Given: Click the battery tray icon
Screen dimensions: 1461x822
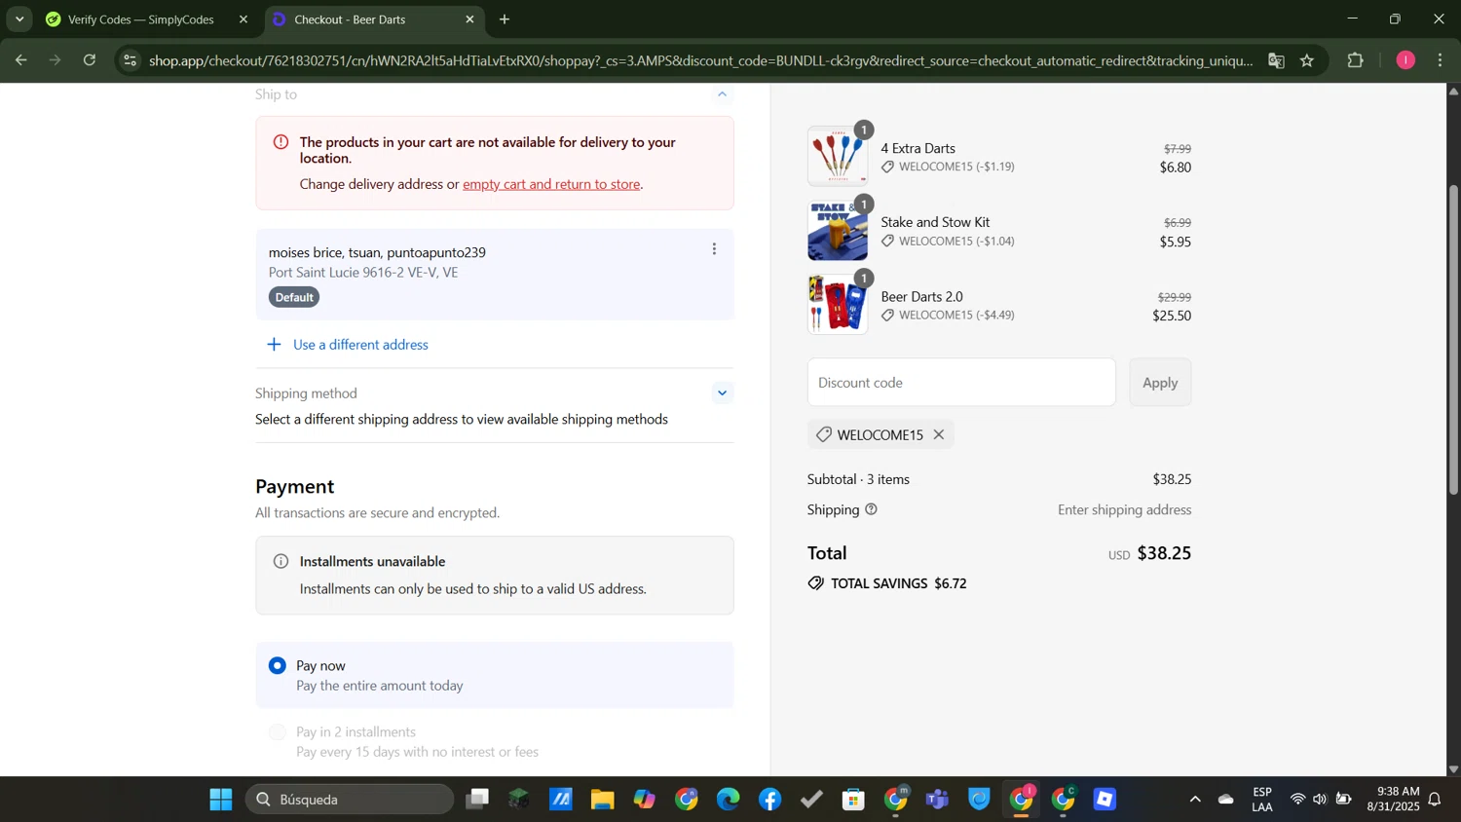Looking at the screenshot, I should (x=1343, y=800).
